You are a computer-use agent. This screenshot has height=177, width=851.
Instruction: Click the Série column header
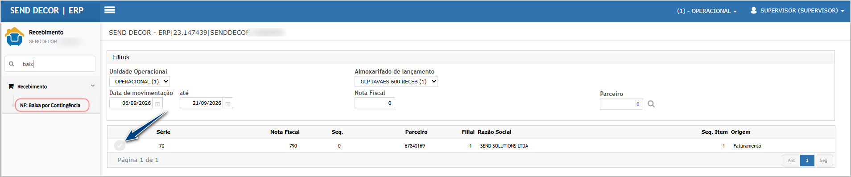[x=163, y=132]
